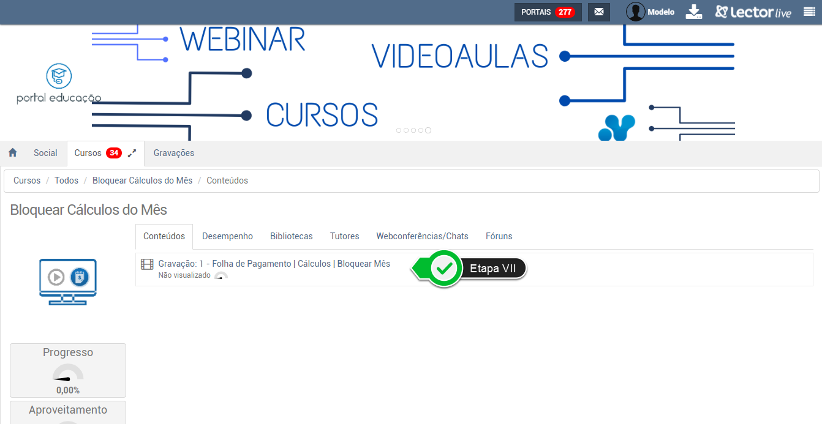Select the Conteúdos course tab
This screenshot has height=424, width=822.
tap(164, 236)
